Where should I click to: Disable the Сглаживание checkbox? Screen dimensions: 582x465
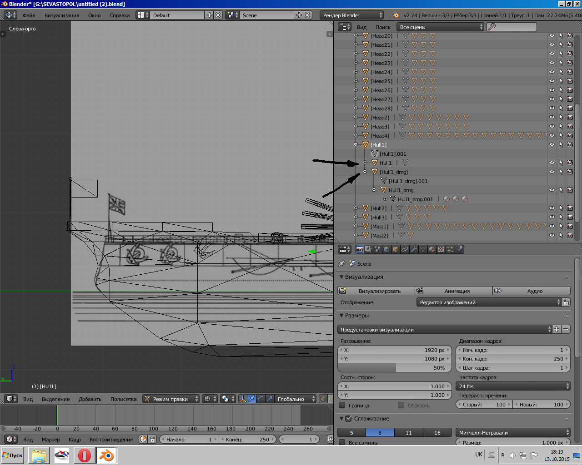(x=349, y=418)
